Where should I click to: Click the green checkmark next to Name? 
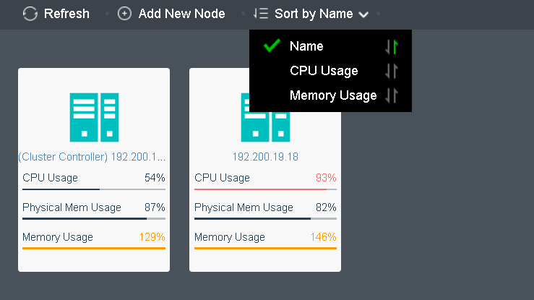[x=272, y=46]
